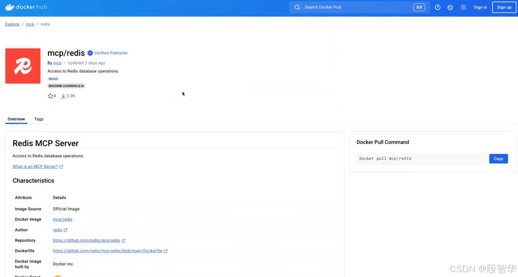Screen dimensions: 518x277
Task: Open the github.com/redis/mcp-redis repository link
Action: point(86,240)
